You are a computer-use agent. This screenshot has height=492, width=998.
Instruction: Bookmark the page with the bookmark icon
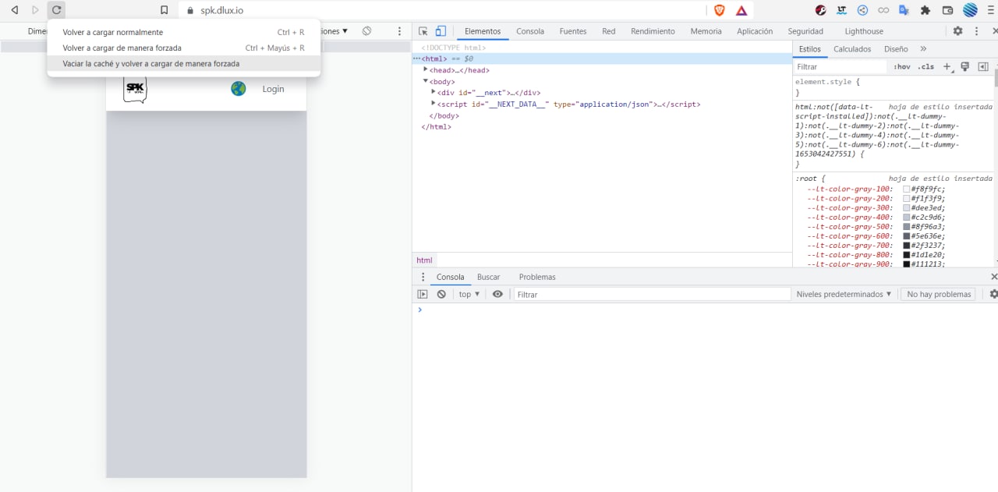(x=164, y=10)
